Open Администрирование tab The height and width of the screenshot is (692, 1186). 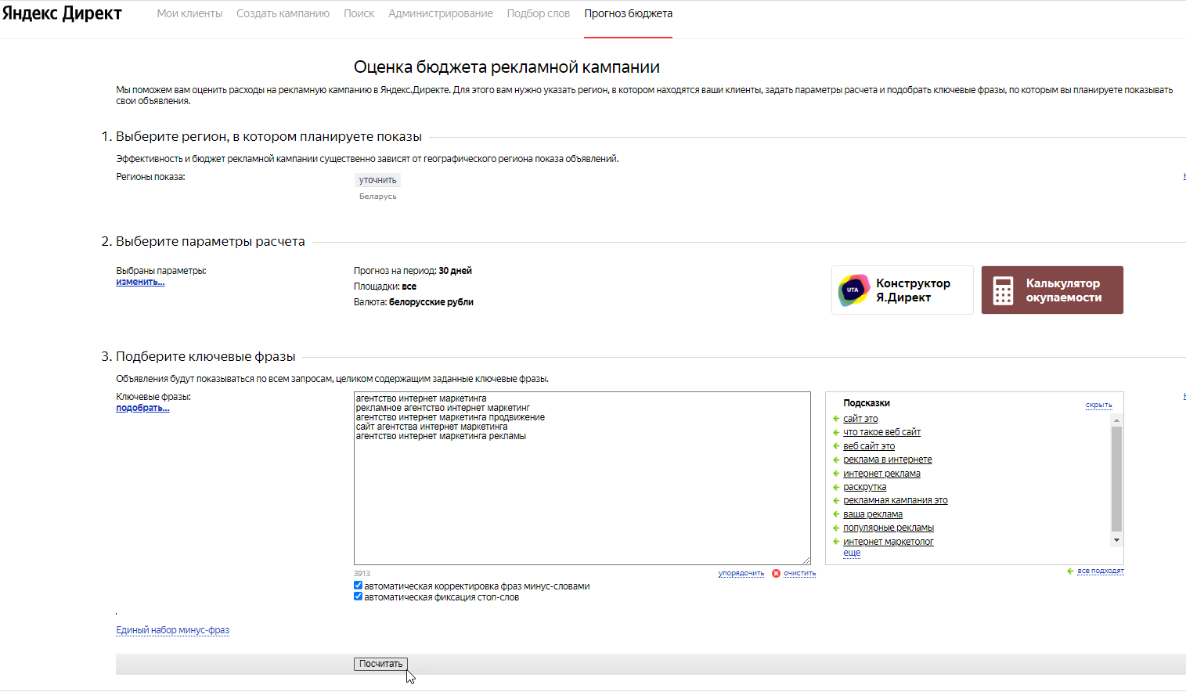(x=440, y=13)
